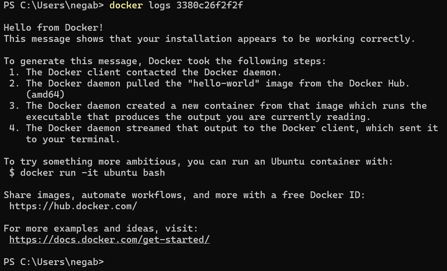Click step 1 about the Docker client
This screenshot has width=447, height=271.
coord(145,72)
